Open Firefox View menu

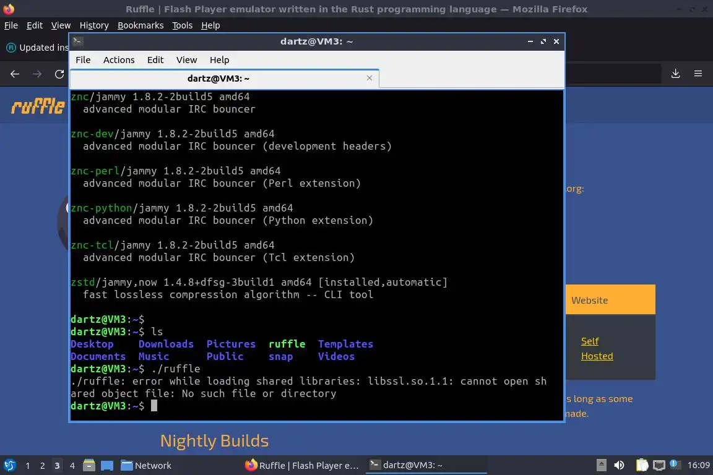61,25
